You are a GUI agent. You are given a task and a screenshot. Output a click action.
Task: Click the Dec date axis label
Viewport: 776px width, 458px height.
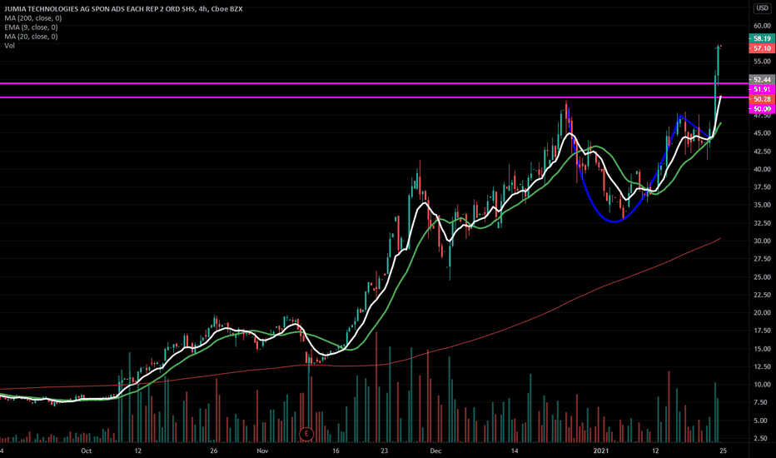click(435, 451)
